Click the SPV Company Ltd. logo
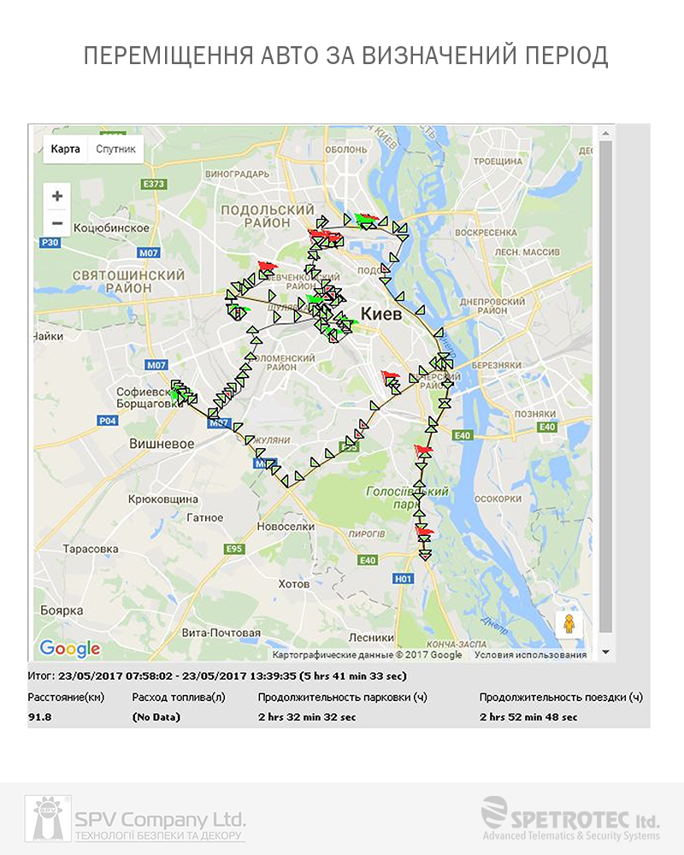This screenshot has height=855, width=684. point(135,818)
